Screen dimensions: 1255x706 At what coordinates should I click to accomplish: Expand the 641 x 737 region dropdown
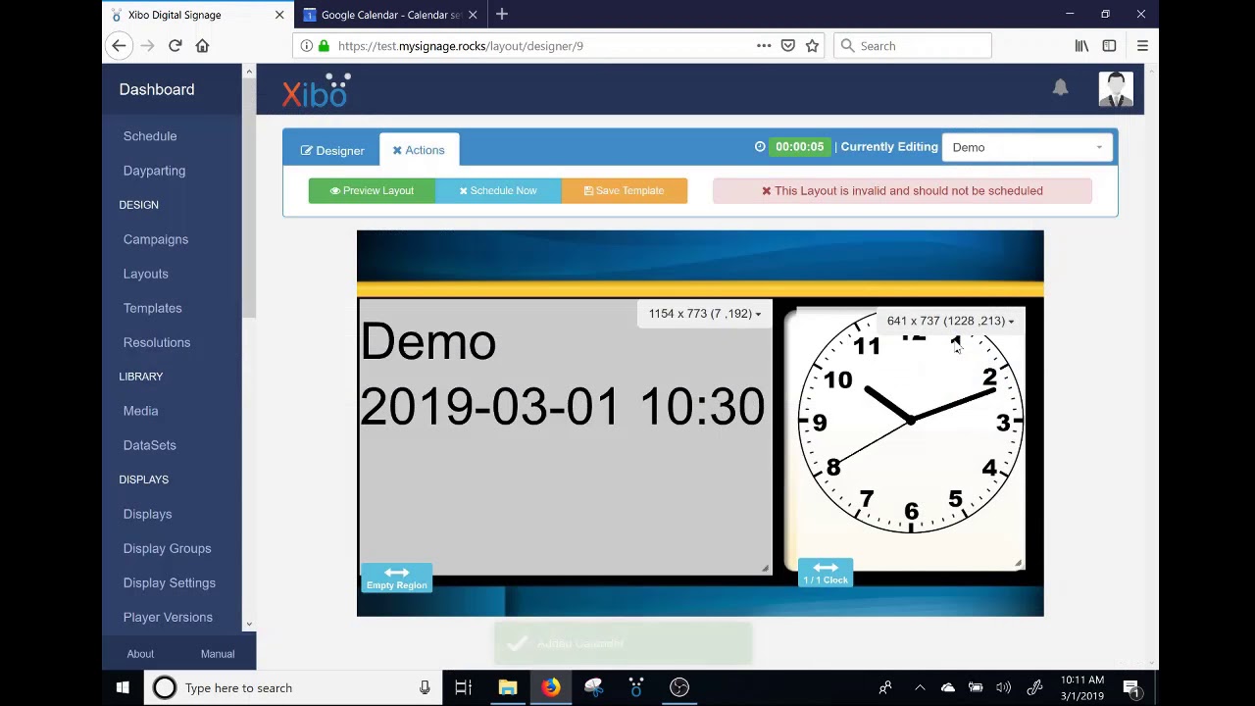pyautogui.click(x=950, y=321)
